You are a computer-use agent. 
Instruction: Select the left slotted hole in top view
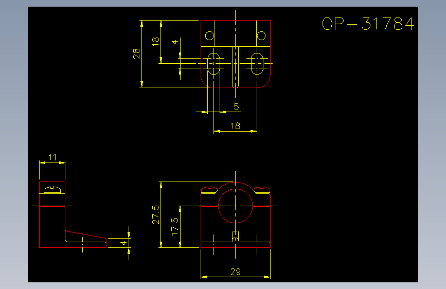[213, 63]
